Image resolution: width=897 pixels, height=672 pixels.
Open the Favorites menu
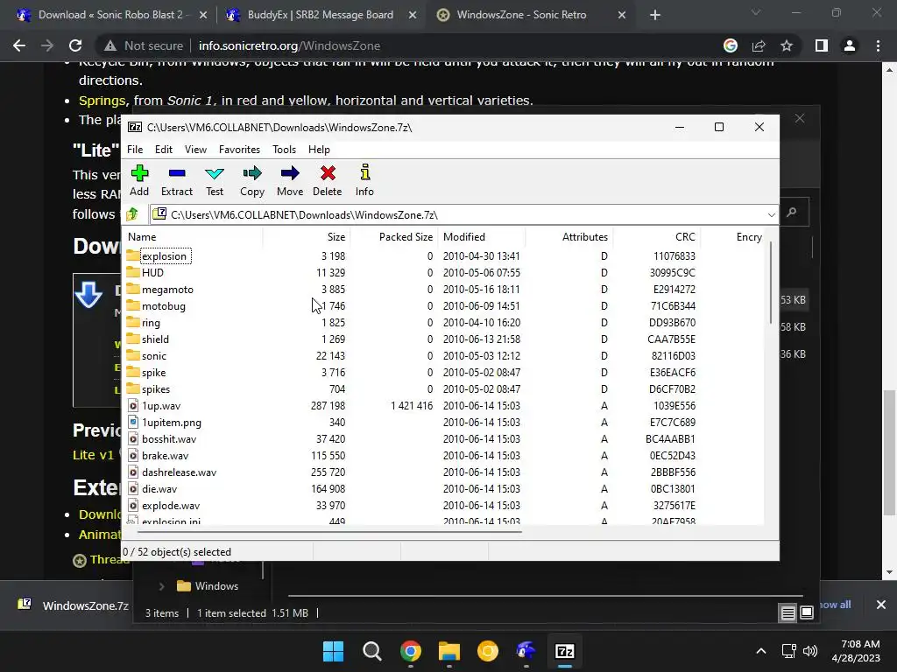[x=239, y=149]
